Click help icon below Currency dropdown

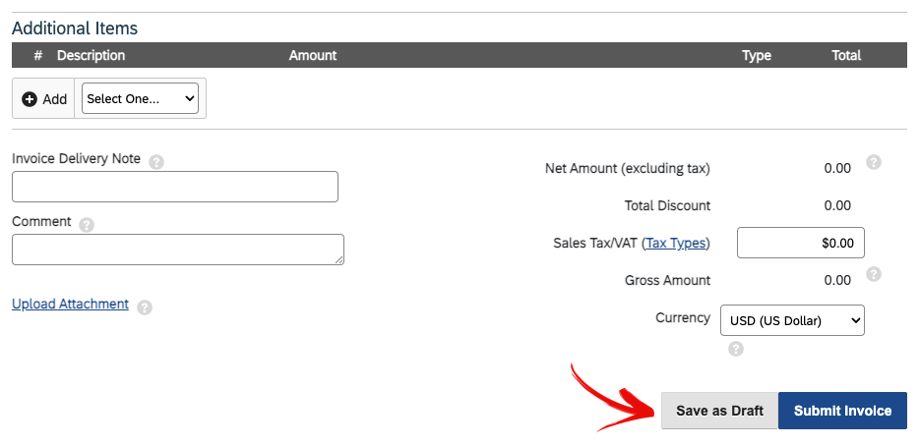tap(736, 349)
